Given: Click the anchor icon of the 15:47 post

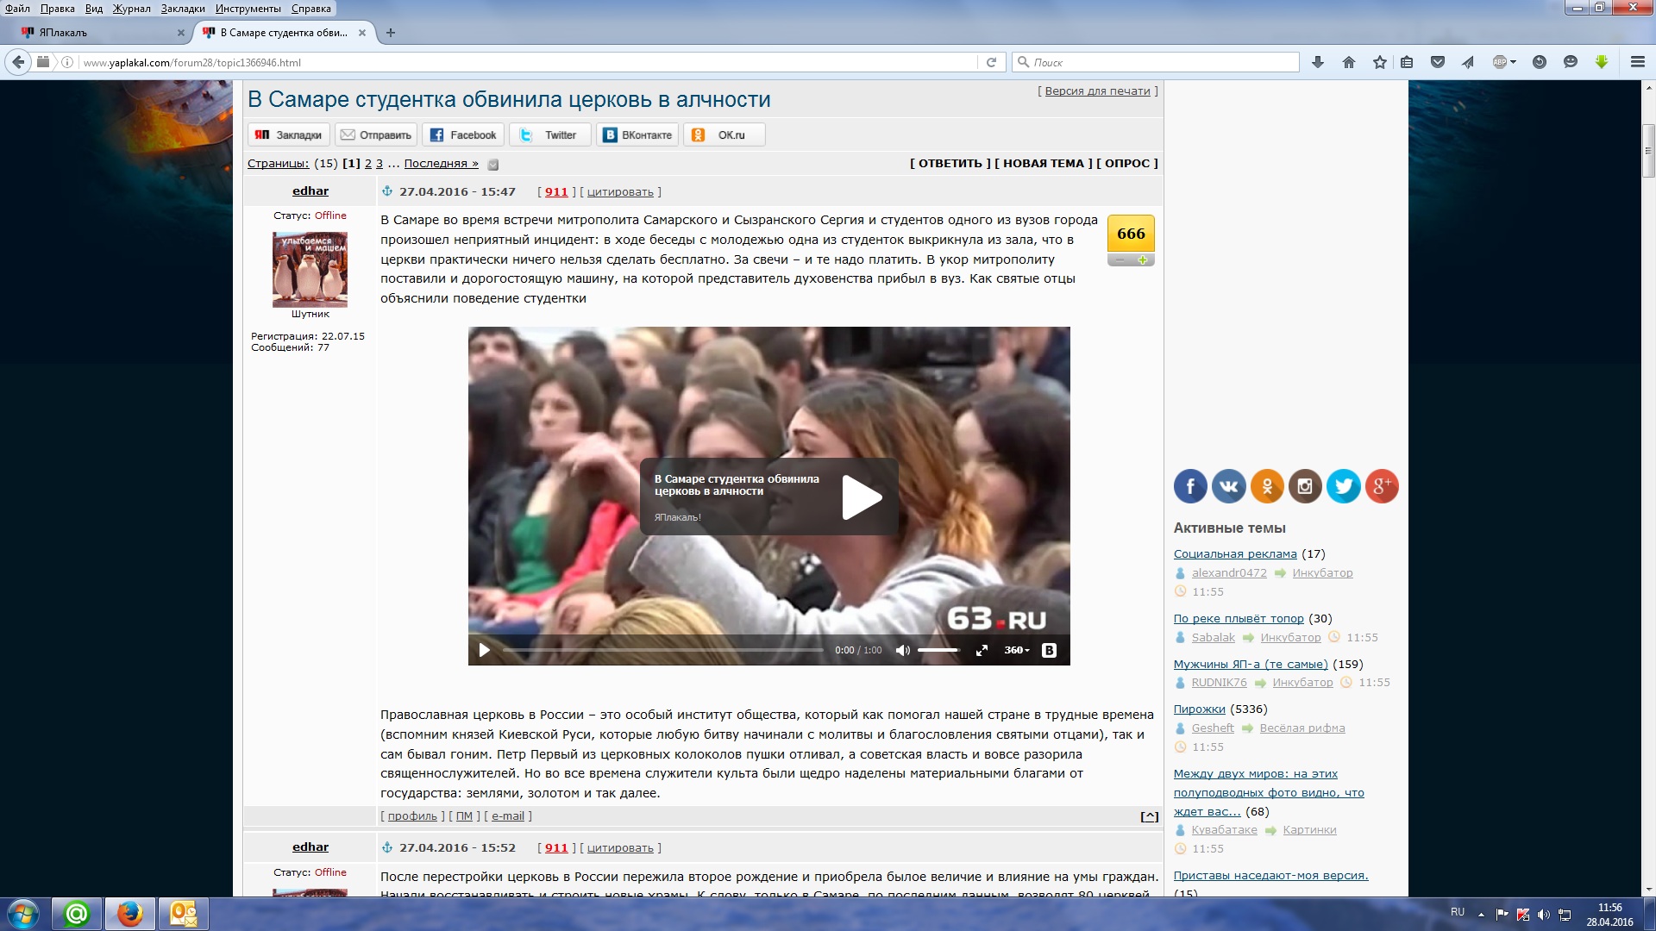Looking at the screenshot, I should 387,191.
